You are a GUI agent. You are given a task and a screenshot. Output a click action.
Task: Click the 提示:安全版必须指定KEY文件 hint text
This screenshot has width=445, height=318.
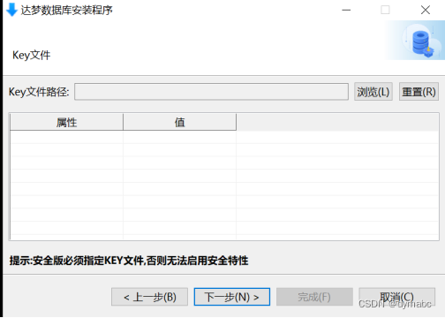[x=129, y=261]
